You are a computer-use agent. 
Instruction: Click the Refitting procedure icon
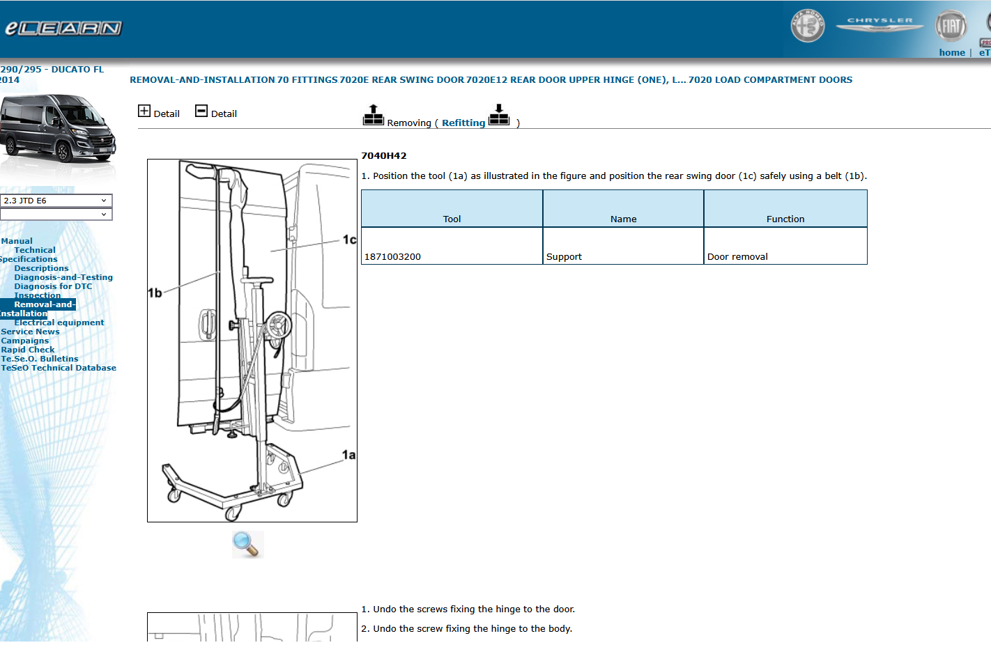pyautogui.click(x=499, y=115)
